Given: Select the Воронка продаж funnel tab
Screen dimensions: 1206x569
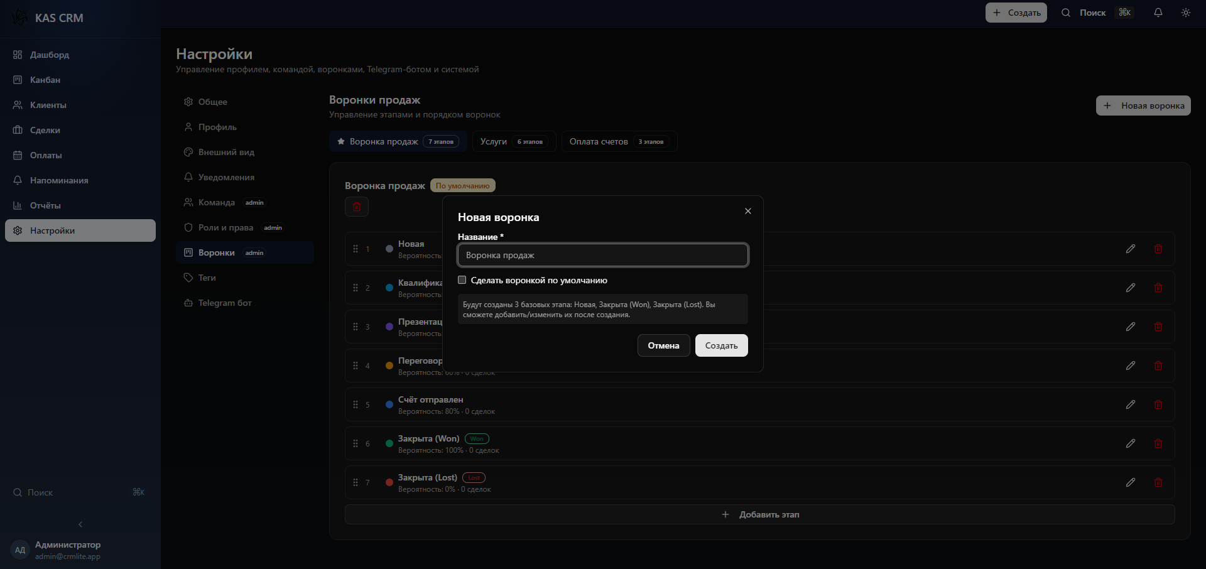Looking at the screenshot, I should 398,141.
